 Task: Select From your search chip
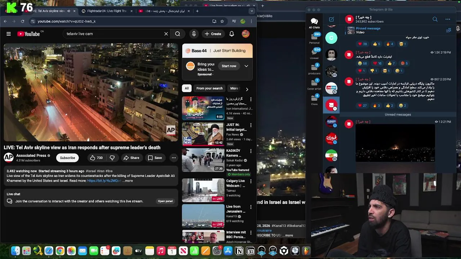tap(209, 88)
